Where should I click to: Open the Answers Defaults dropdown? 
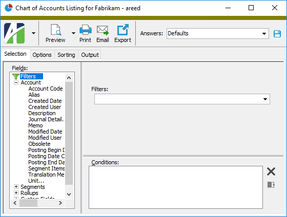tap(264, 33)
